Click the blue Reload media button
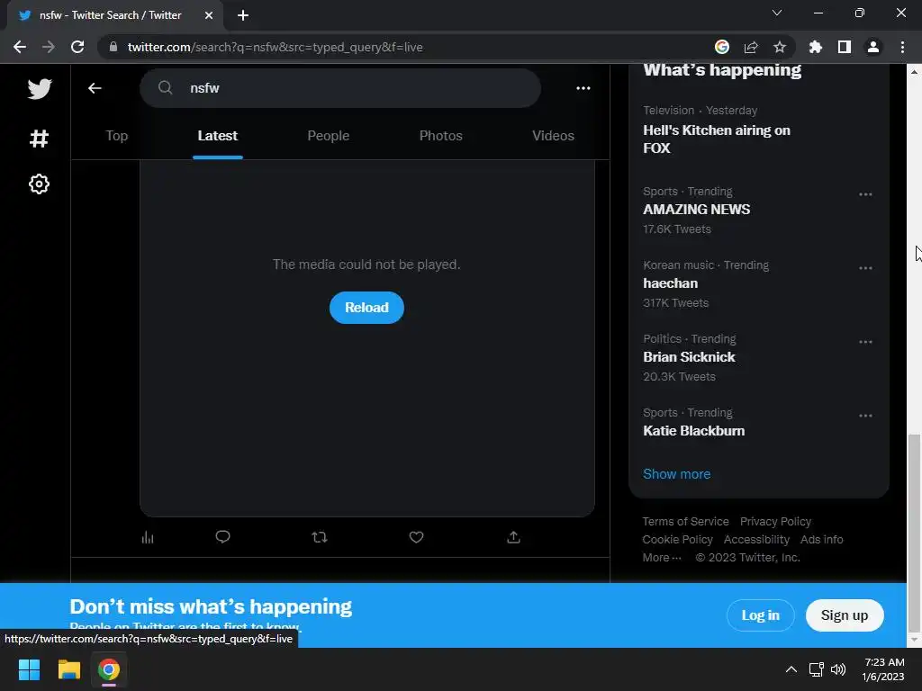The height and width of the screenshot is (691, 922). [x=366, y=308]
